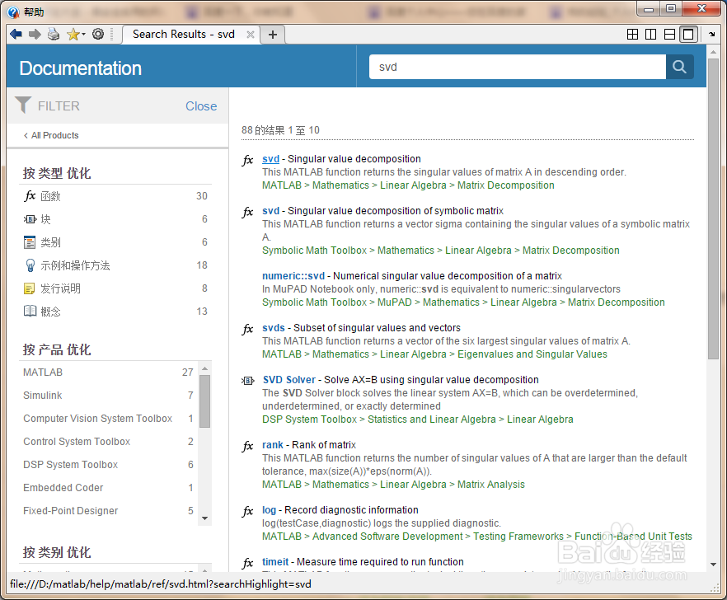The width and height of the screenshot is (727, 600).
Task: Open the favorites star menu
Action: [x=76, y=34]
